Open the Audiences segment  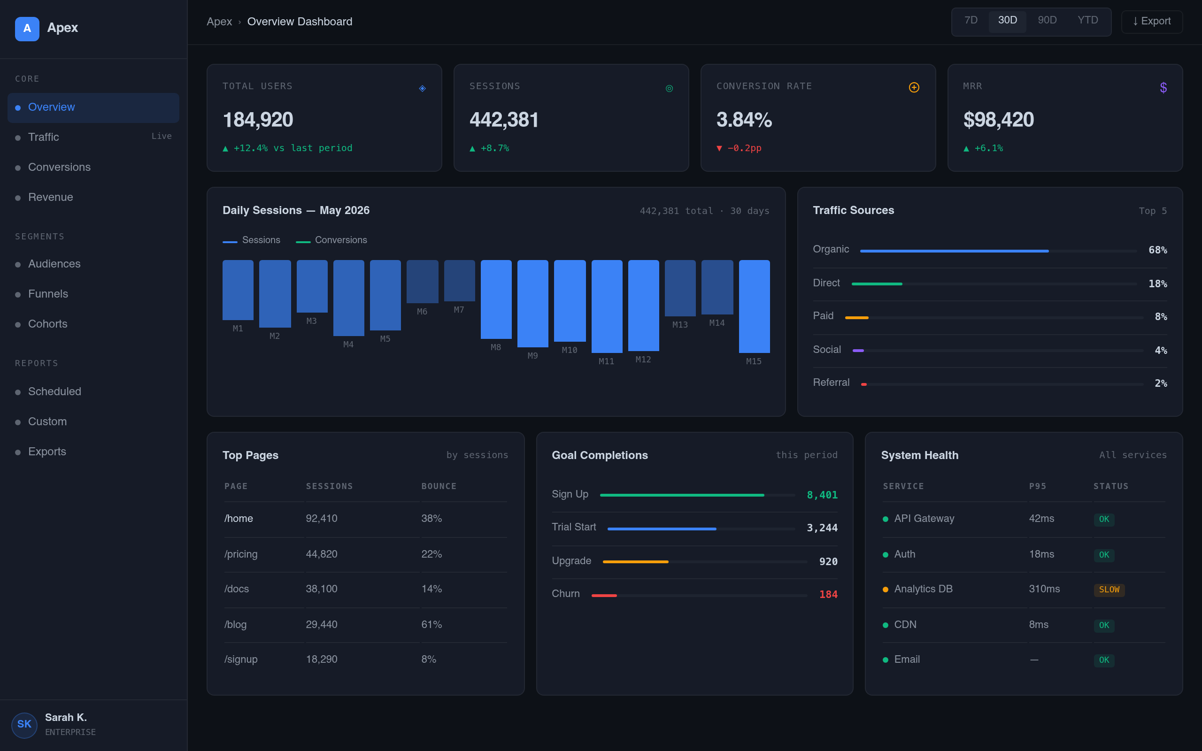[x=93, y=264]
